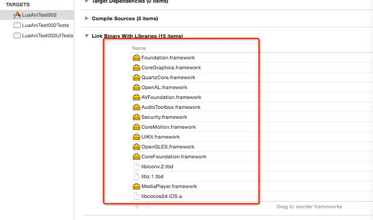This screenshot has height=220, width=373.
Task: Click the QuartzCore.framework toolbox icon
Action: click(x=136, y=77)
